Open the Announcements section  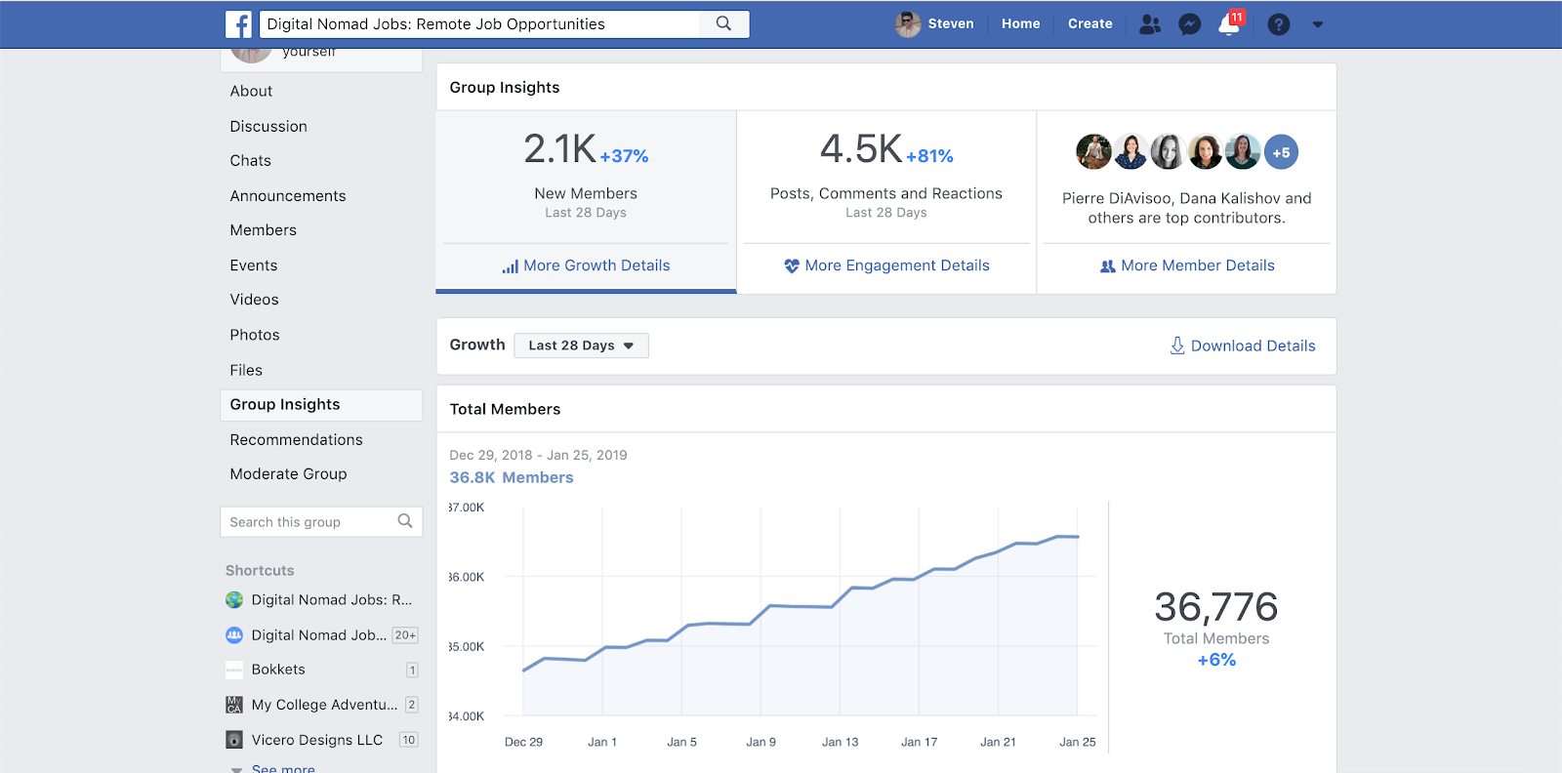click(288, 196)
